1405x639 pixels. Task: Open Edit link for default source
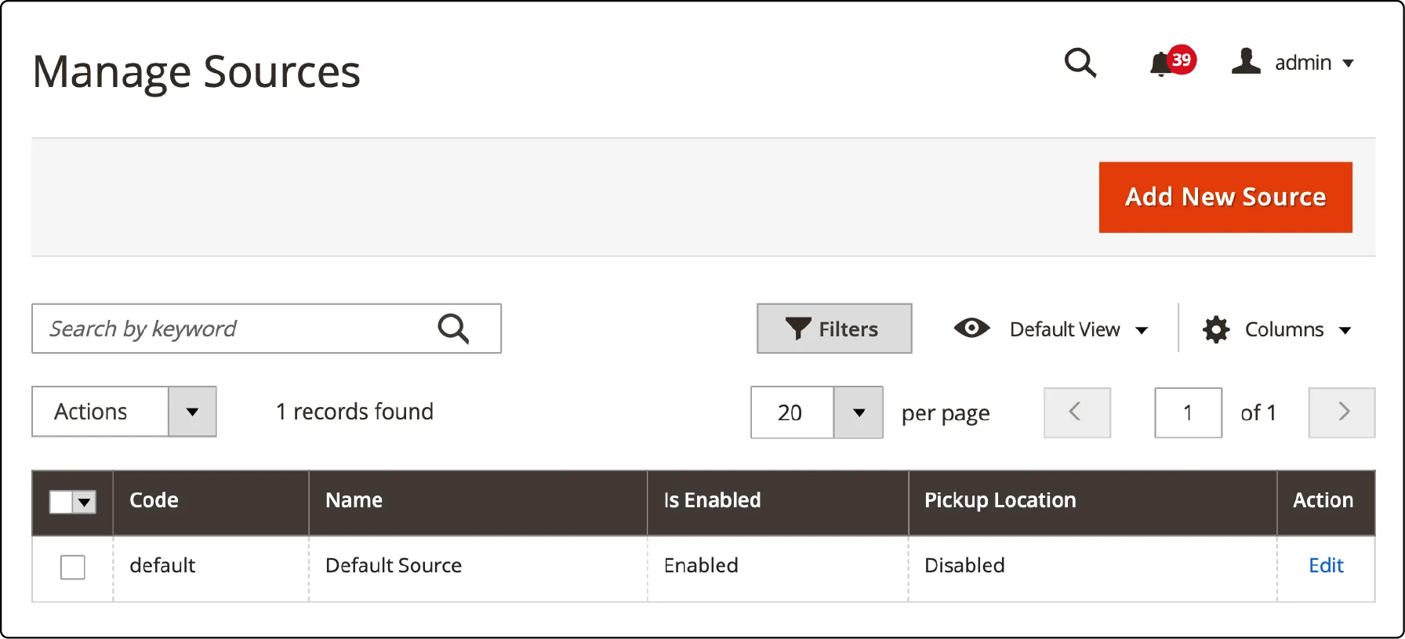[x=1326, y=565]
